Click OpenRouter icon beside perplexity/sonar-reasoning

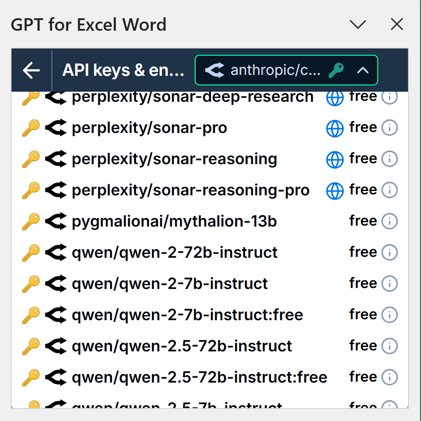pos(56,159)
